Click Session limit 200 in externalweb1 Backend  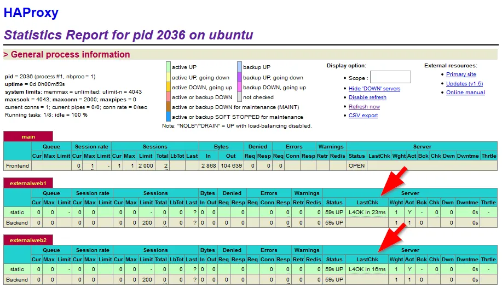pyautogui.click(x=147, y=222)
